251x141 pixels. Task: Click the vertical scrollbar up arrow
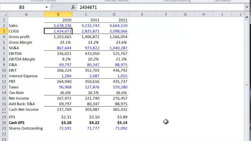(247, 17)
